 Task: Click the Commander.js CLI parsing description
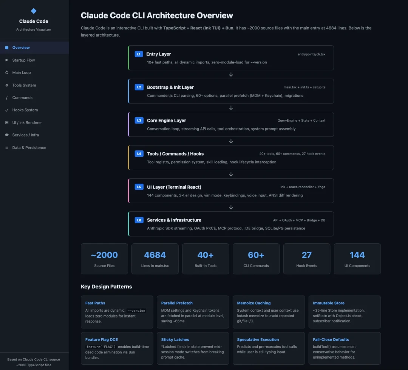(x=225, y=96)
